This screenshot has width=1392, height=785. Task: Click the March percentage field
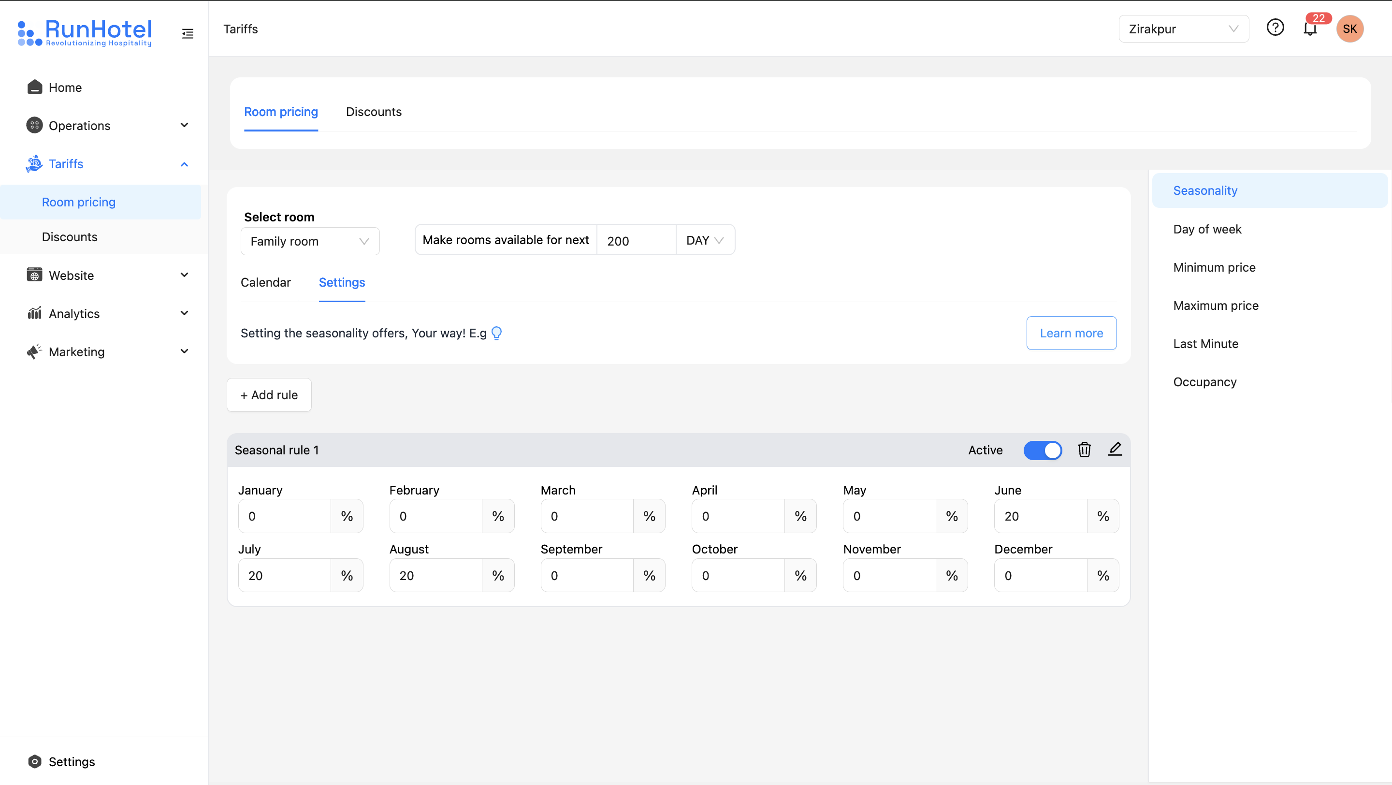tap(587, 516)
